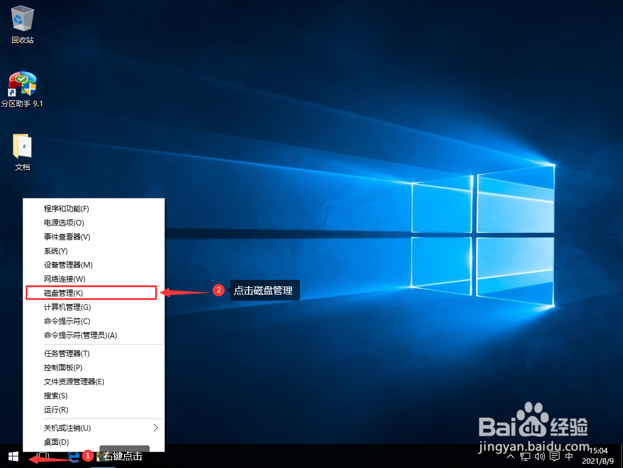Open 任务管理器(T) from the menu

point(94,354)
